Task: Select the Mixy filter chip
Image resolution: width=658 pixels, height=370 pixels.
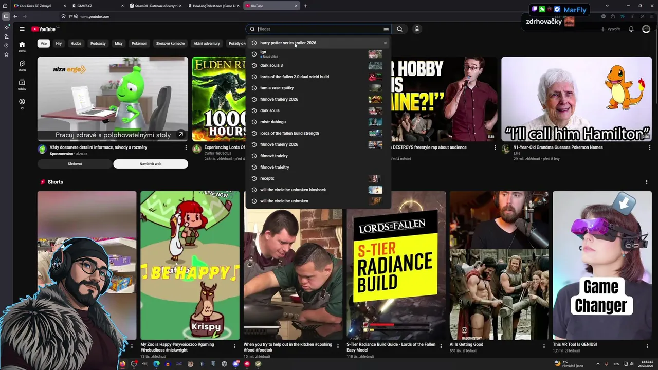Action: [x=119, y=43]
